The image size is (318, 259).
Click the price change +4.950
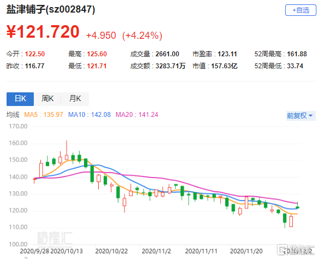101,36
